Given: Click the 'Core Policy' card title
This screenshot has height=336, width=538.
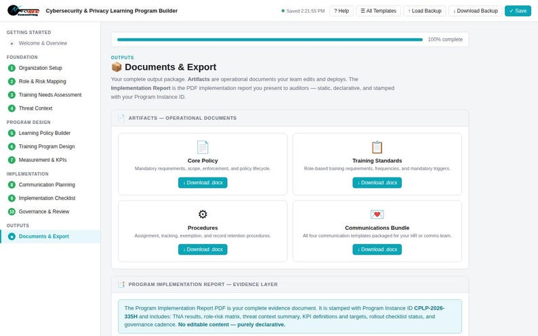Looking at the screenshot, I should (x=203, y=161).
